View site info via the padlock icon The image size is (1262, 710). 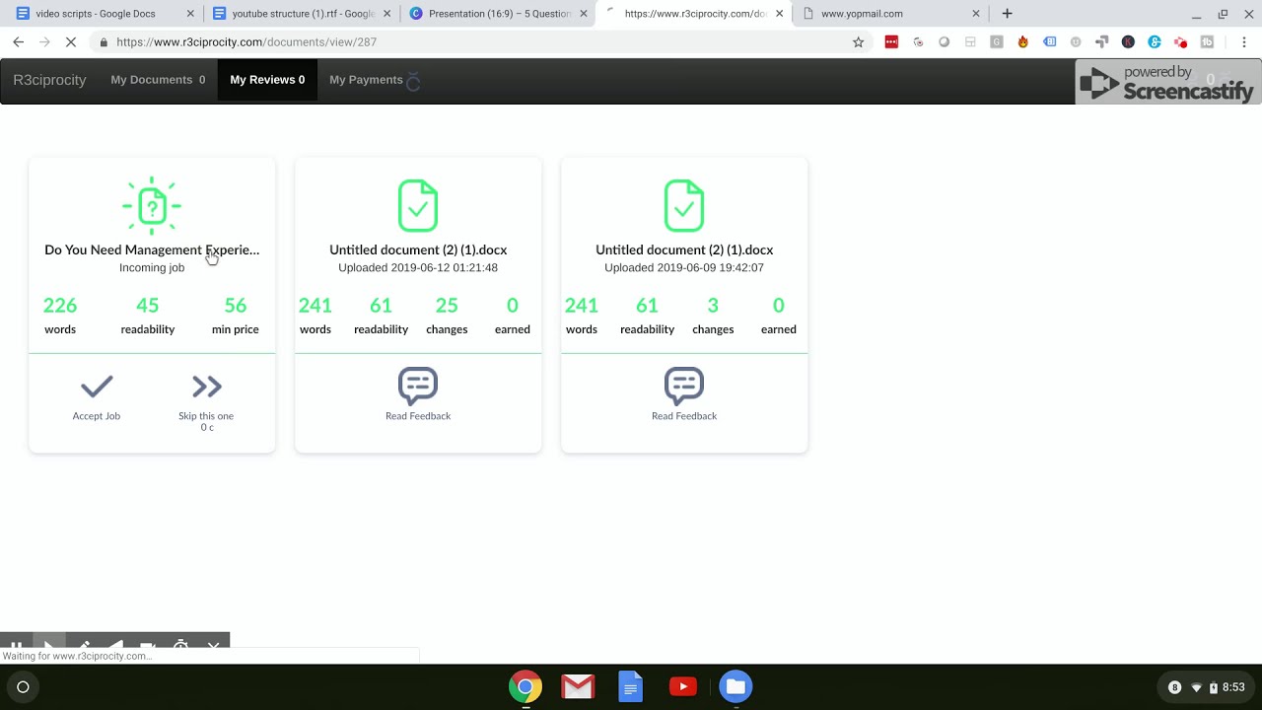(x=104, y=42)
